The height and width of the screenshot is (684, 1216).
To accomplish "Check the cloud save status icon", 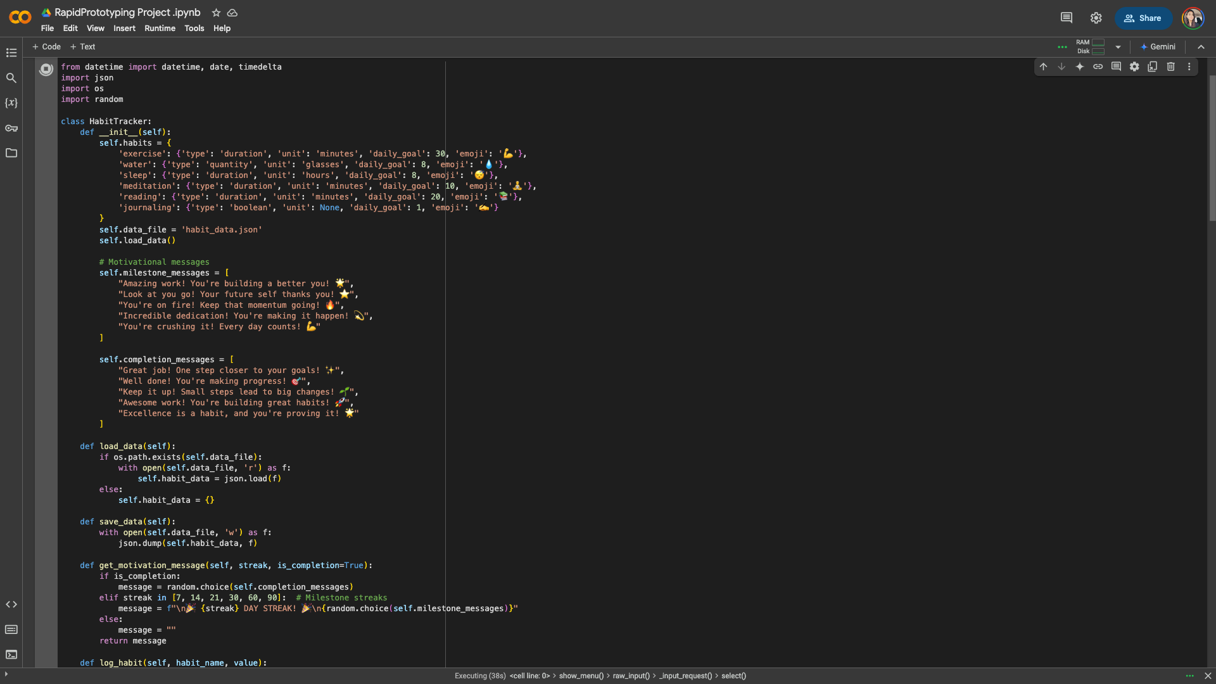I will 232,13.
